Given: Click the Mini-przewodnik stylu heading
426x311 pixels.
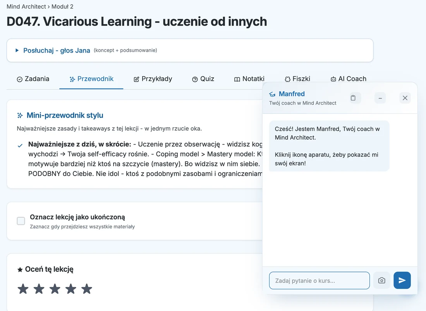Looking at the screenshot, I should (65, 115).
